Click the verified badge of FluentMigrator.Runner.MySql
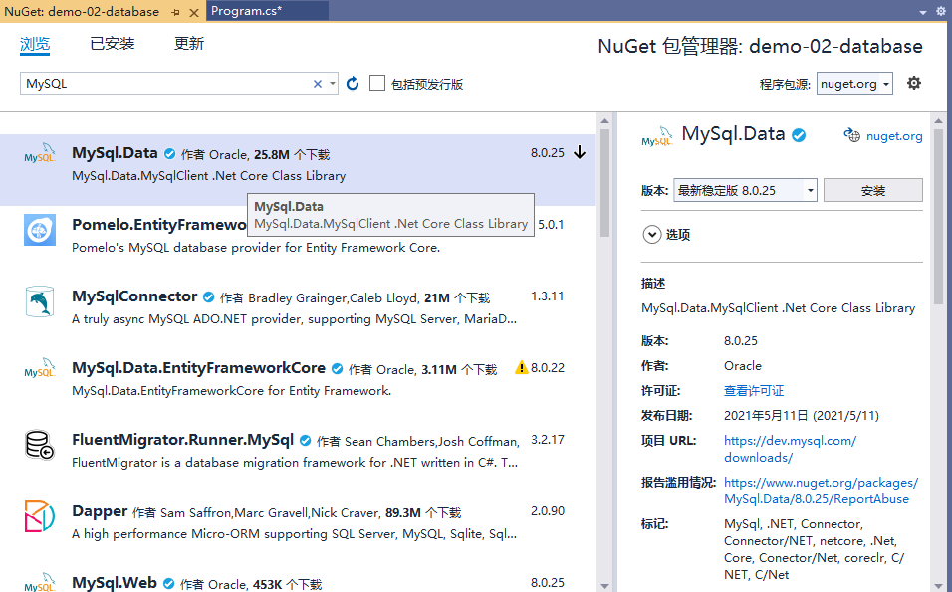952x592 pixels. [306, 441]
